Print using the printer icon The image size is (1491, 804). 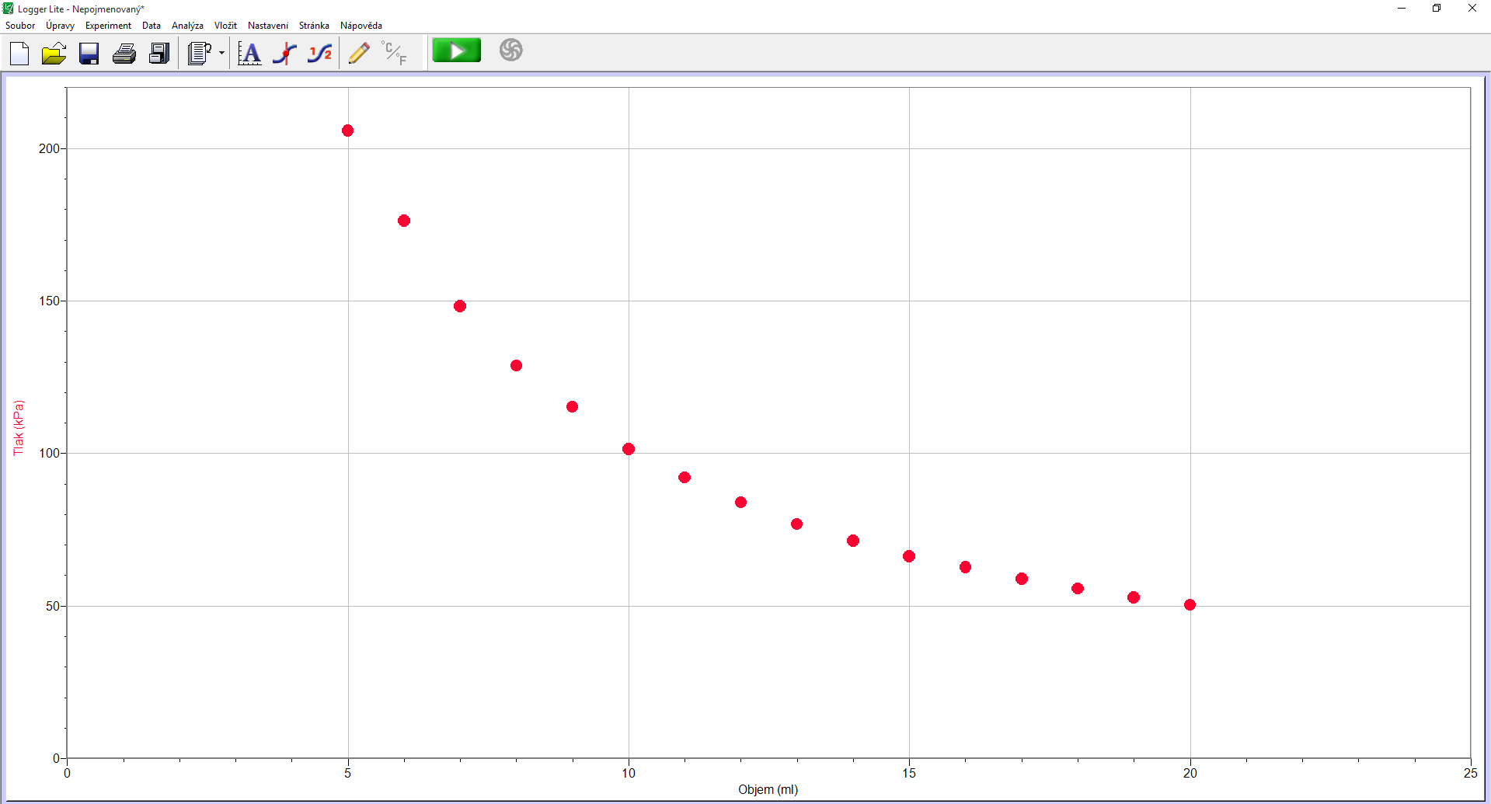[x=124, y=54]
